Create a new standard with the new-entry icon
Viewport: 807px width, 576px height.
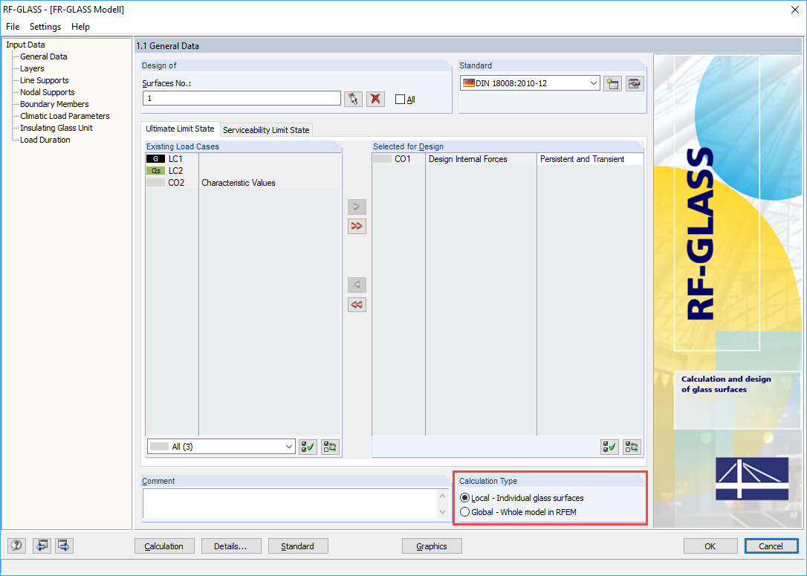tap(612, 83)
